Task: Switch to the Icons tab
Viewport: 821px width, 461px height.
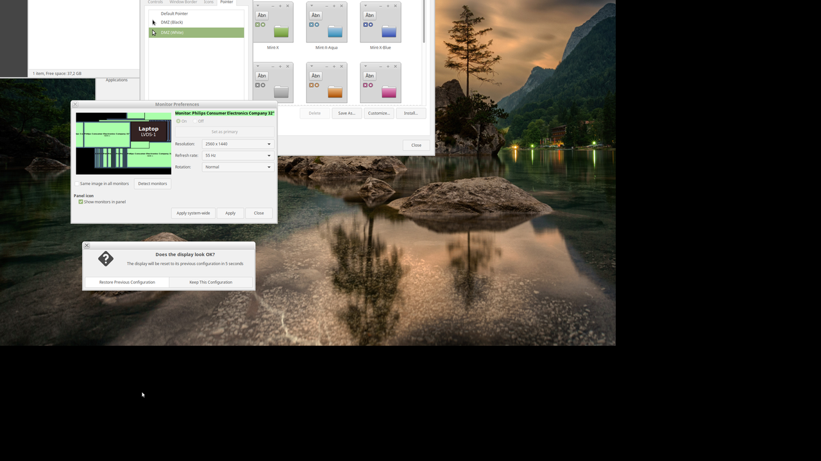Action: point(208,2)
